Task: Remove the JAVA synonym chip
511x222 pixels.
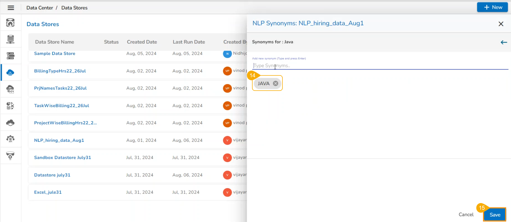Action: [276, 83]
